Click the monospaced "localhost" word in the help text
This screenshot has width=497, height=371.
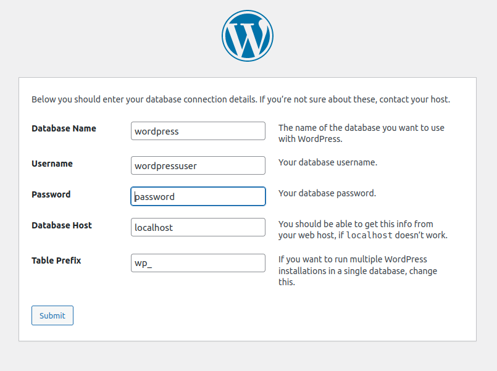[369, 236]
